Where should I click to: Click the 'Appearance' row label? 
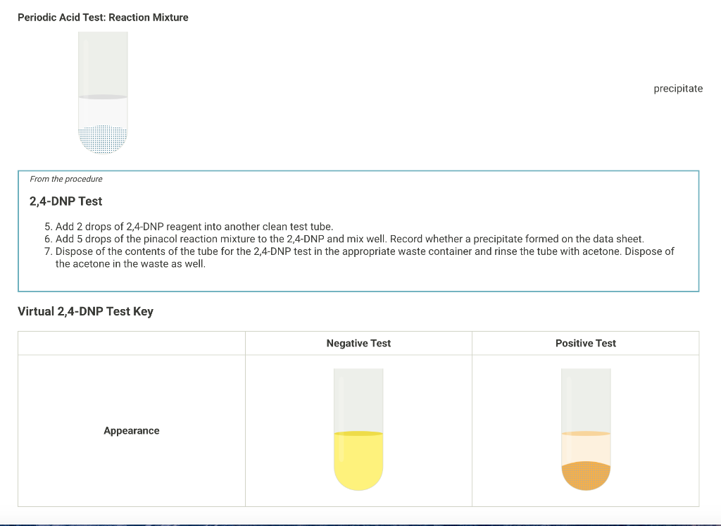point(132,431)
